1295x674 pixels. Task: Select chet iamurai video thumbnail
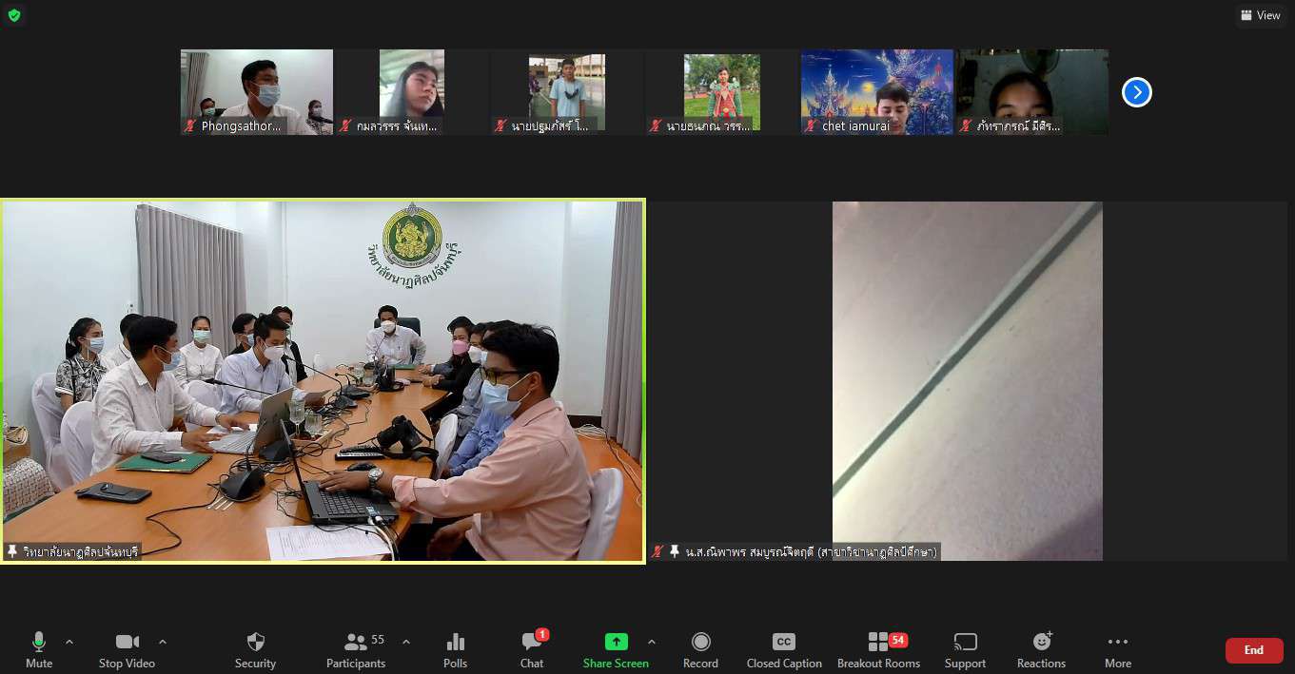click(876, 91)
